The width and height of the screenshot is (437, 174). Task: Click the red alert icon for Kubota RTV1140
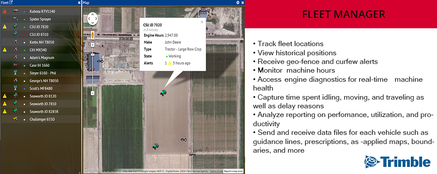(5, 11)
